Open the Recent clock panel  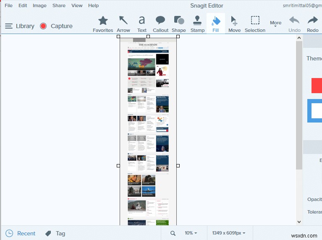[9, 233]
